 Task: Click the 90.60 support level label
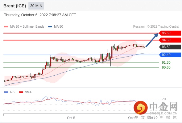coord(166,67)
